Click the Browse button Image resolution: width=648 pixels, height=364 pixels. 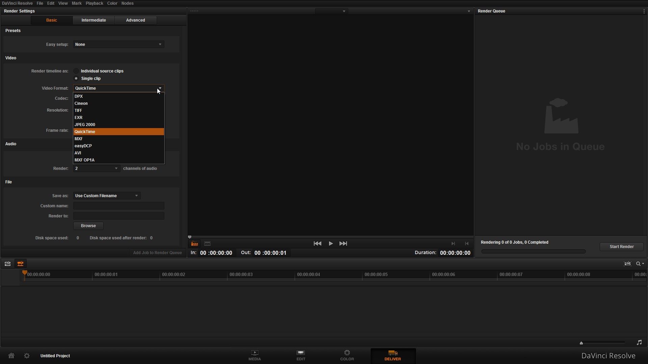(x=88, y=226)
